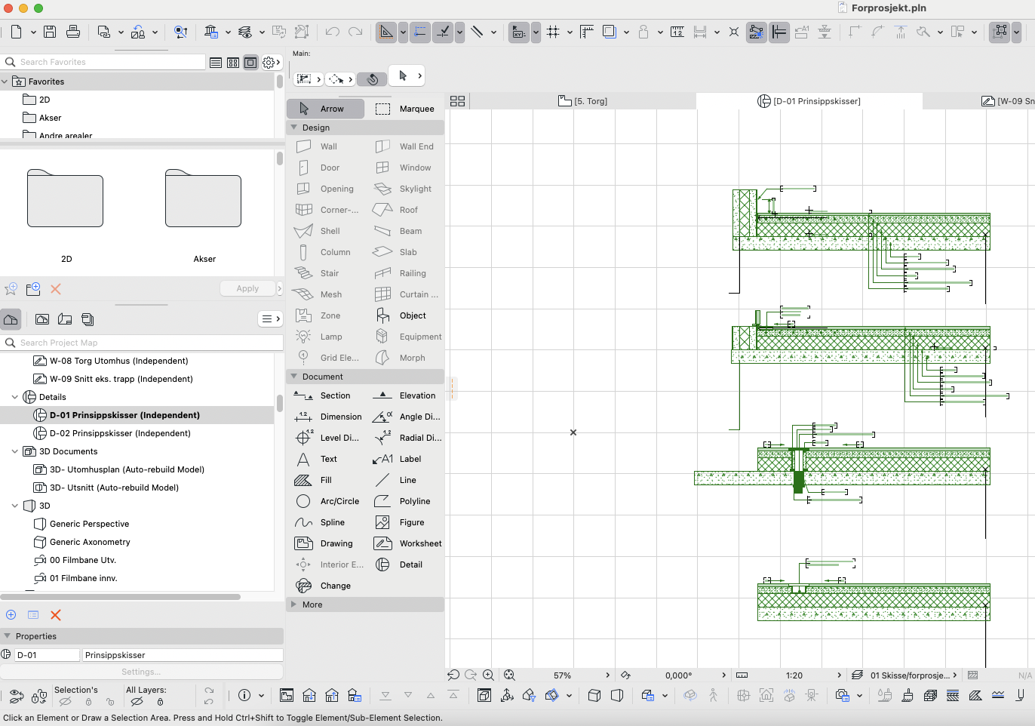The height and width of the screenshot is (726, 1035).
Task: Pick the Dimension tool
Action: 339,417
